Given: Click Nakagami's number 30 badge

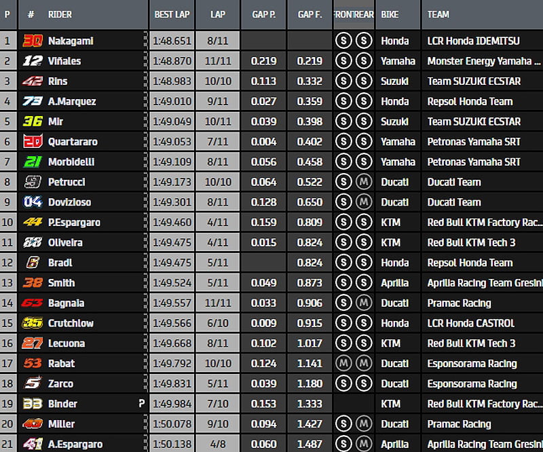Looking at the screenshot, I should tap(32, 41).
